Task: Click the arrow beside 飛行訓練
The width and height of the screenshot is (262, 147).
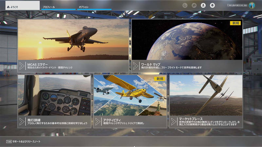Action: [22, 122]
